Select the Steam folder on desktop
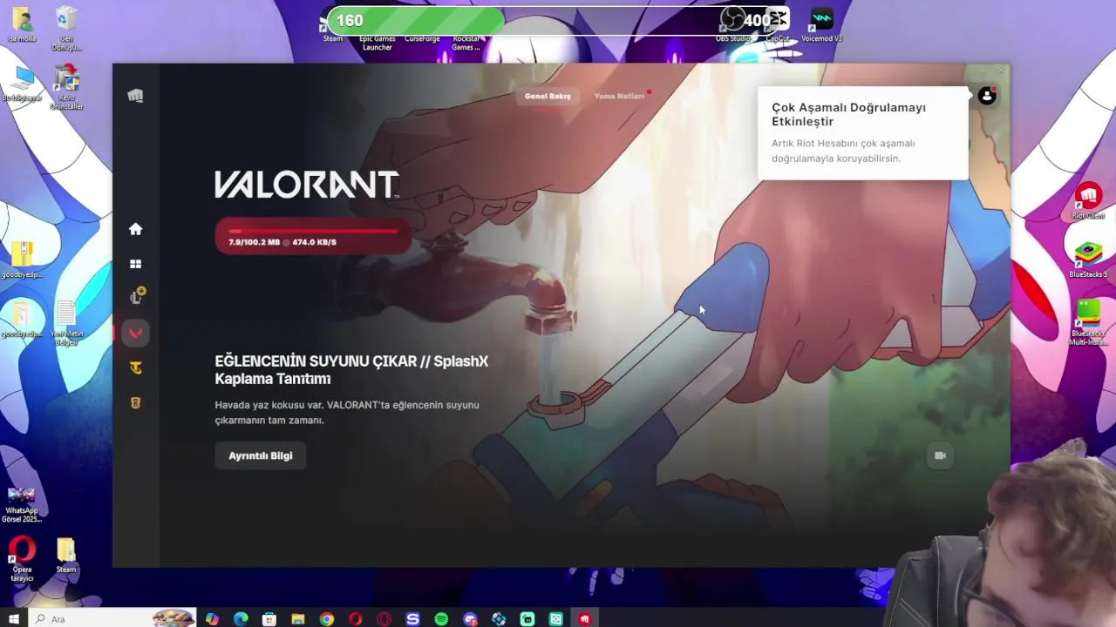 tap(66, 556)
